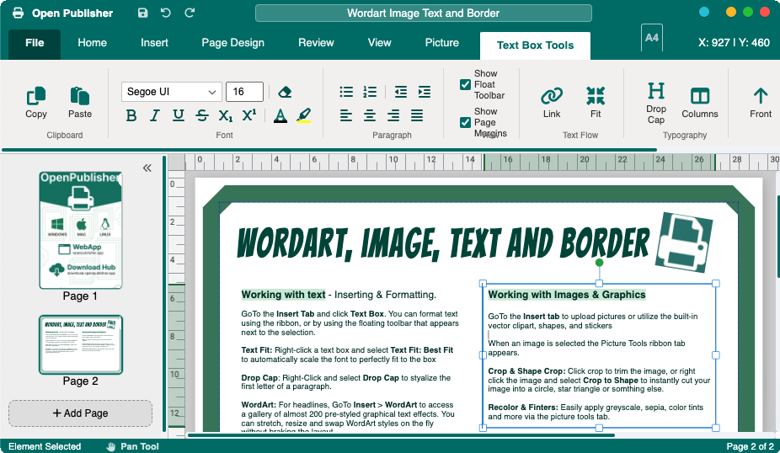780x453 pixels.
Task: Underline the selected text
Action: 178,115
